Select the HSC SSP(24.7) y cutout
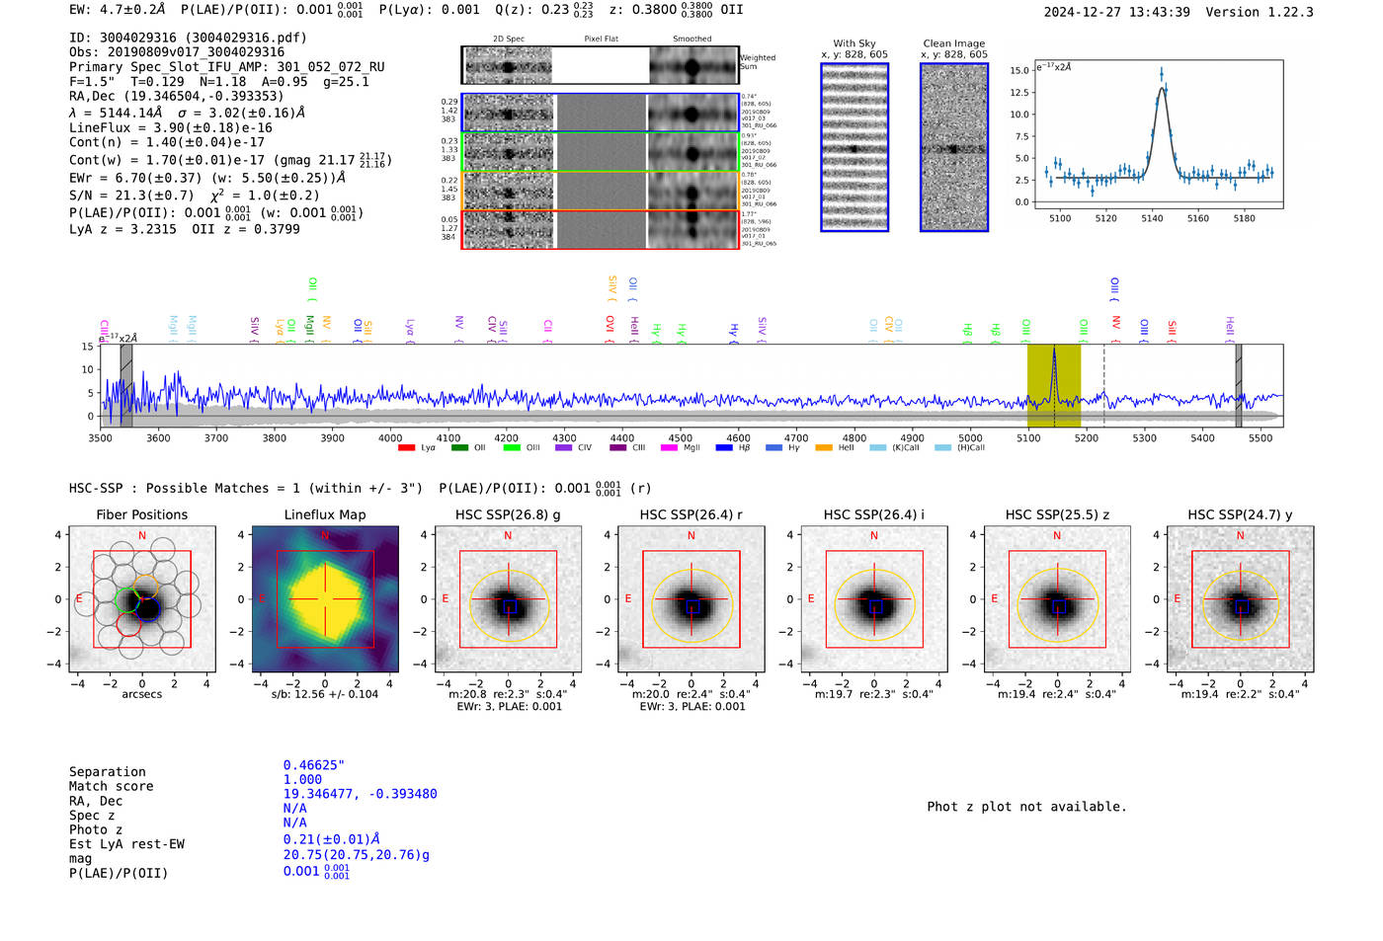Screen dimensions: 1383x941 (x=1240, y=599)
